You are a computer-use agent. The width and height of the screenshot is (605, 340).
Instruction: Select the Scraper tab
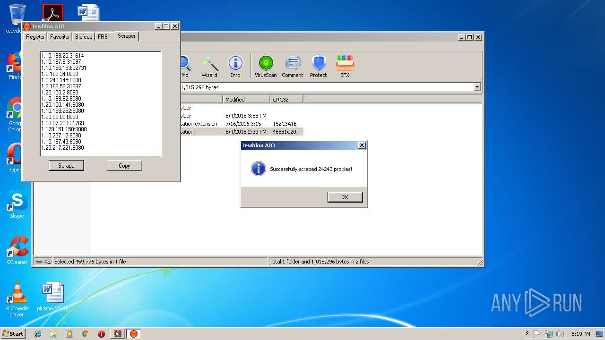(127, 36)
